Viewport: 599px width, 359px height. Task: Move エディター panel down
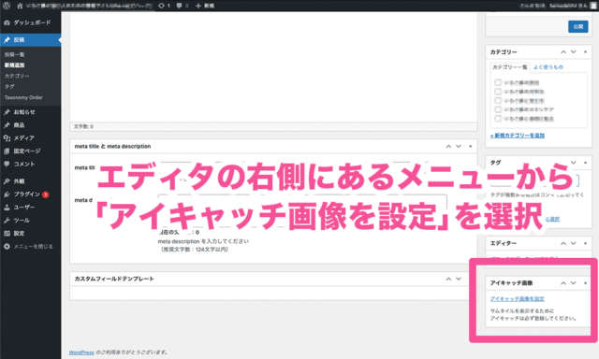click(x=574, y=243)
